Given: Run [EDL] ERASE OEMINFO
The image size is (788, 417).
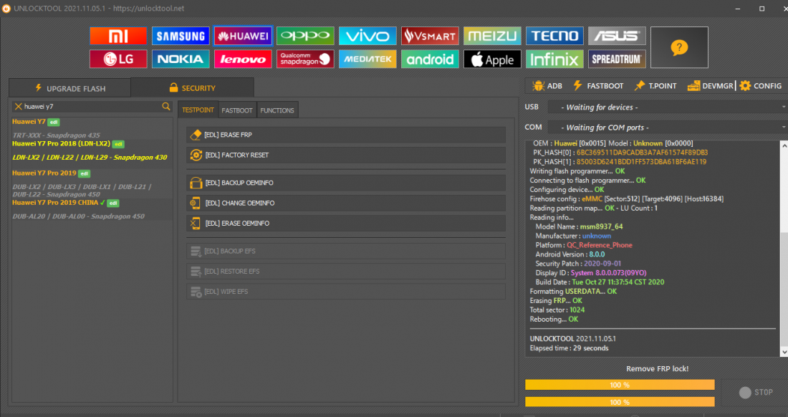Looking at the screenshot, I should 346,223.
